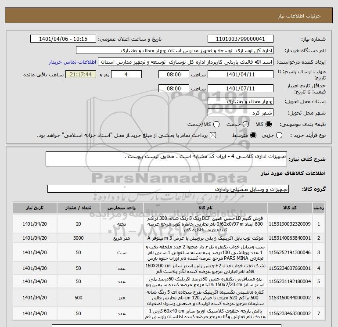The image size is (338, 327).
Task: Click quantity 20 in row 1
Action: click(x=79, y=224)
